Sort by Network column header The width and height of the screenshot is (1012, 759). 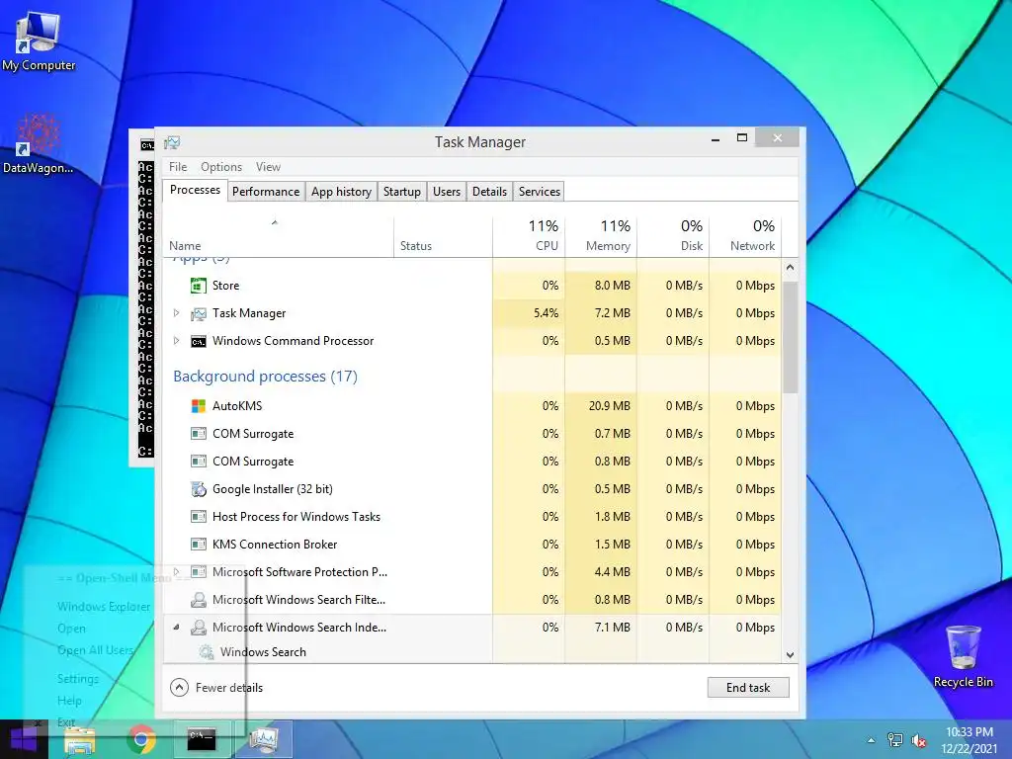point(745,237)
